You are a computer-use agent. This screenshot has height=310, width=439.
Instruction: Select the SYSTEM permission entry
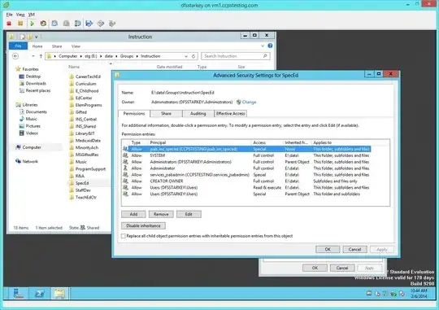tap(246, 155)
